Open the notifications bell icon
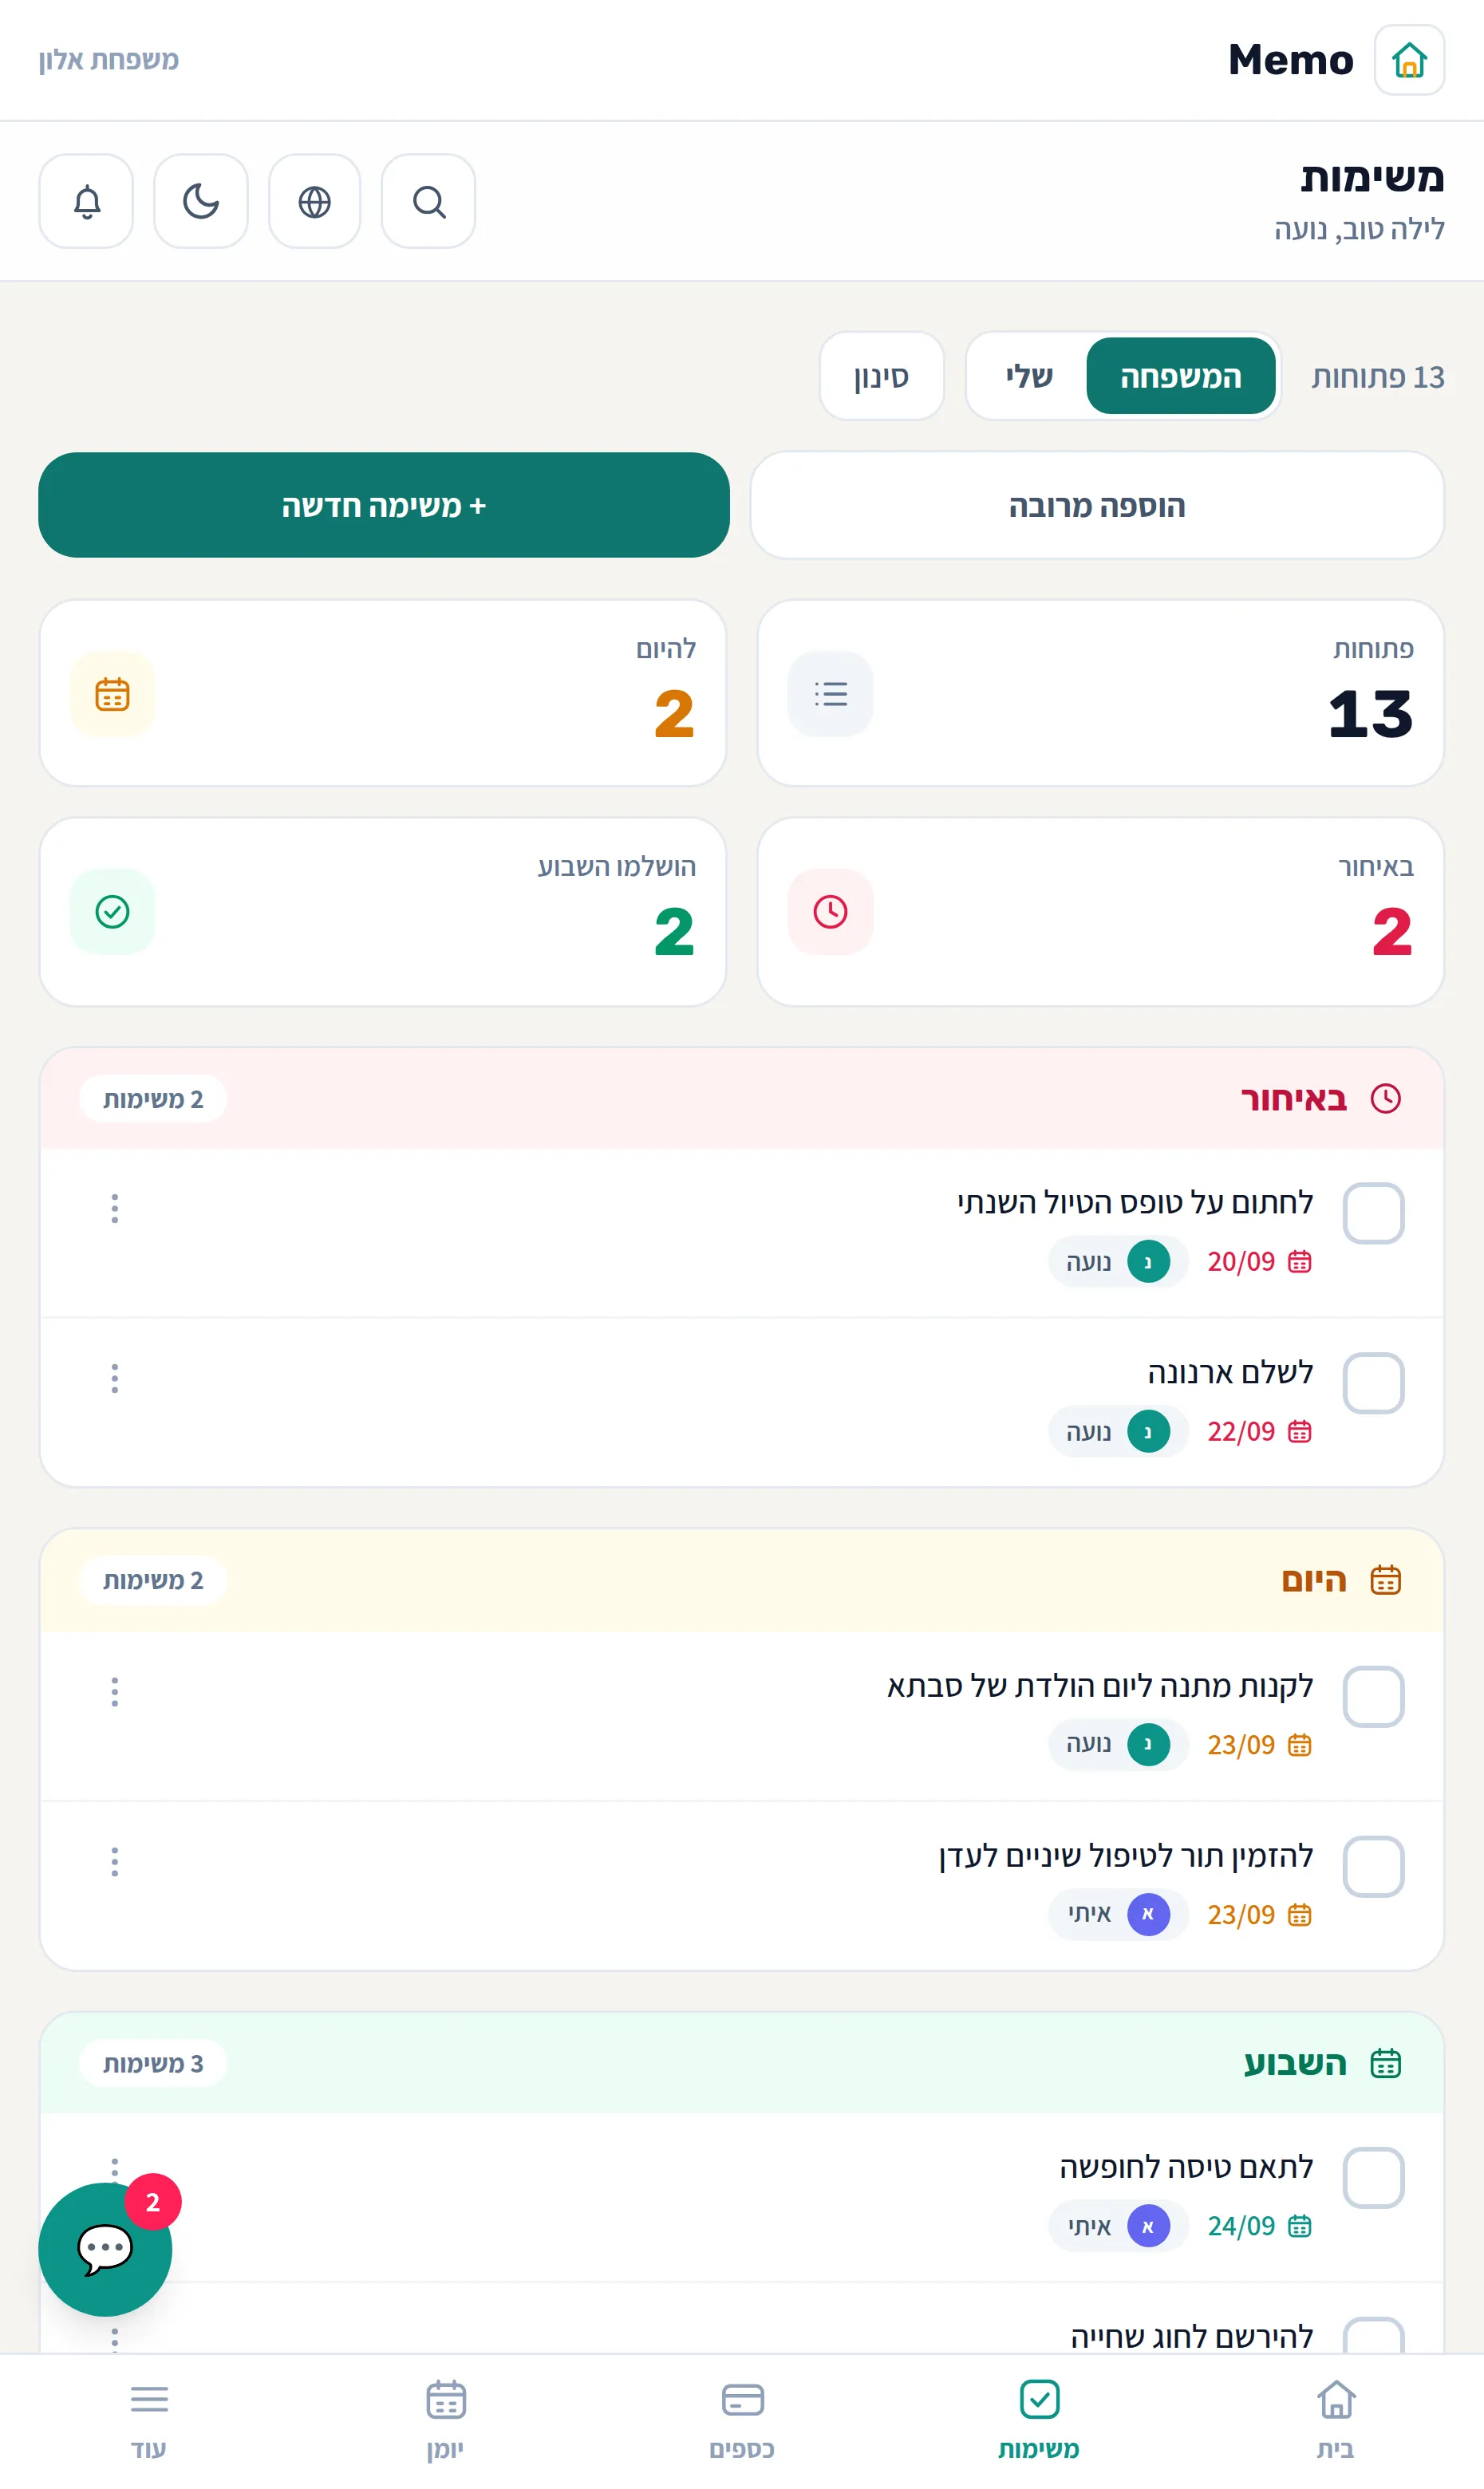The height and width of the screenshot is (2489, 1484). point(86,201)
